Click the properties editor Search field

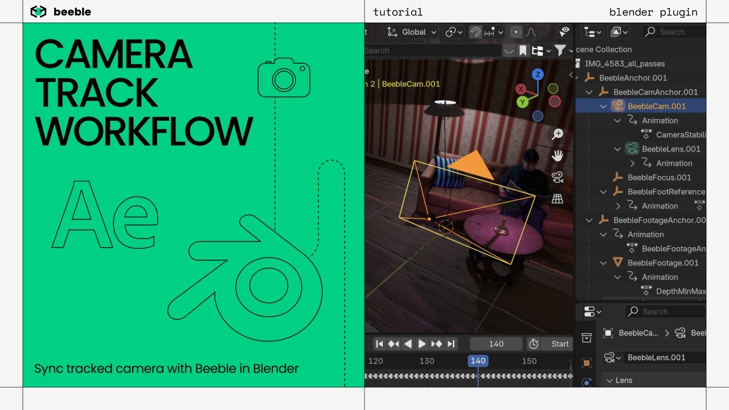pos(665,311)
